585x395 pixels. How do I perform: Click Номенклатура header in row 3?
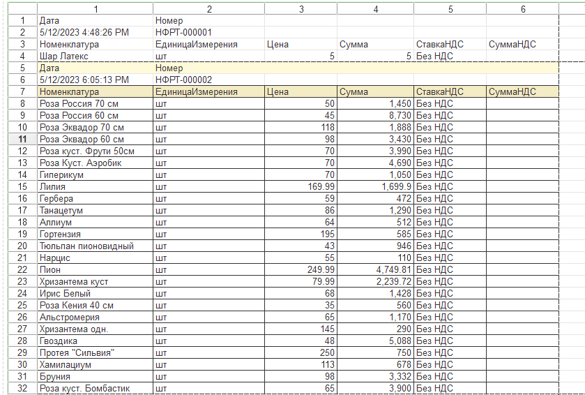pos(95,45)
